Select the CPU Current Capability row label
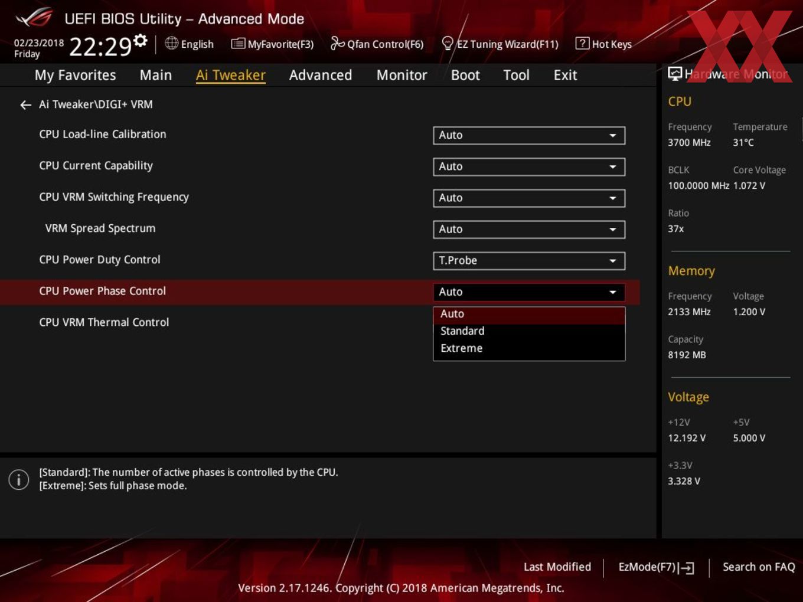The image size is (803, 602). tap(96, 166)
